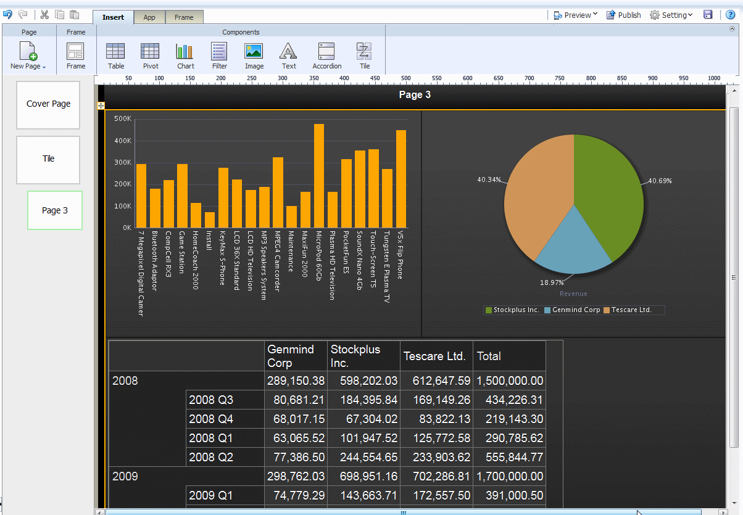Insert a Filter component
743x515 pixels.
[220, 56]
